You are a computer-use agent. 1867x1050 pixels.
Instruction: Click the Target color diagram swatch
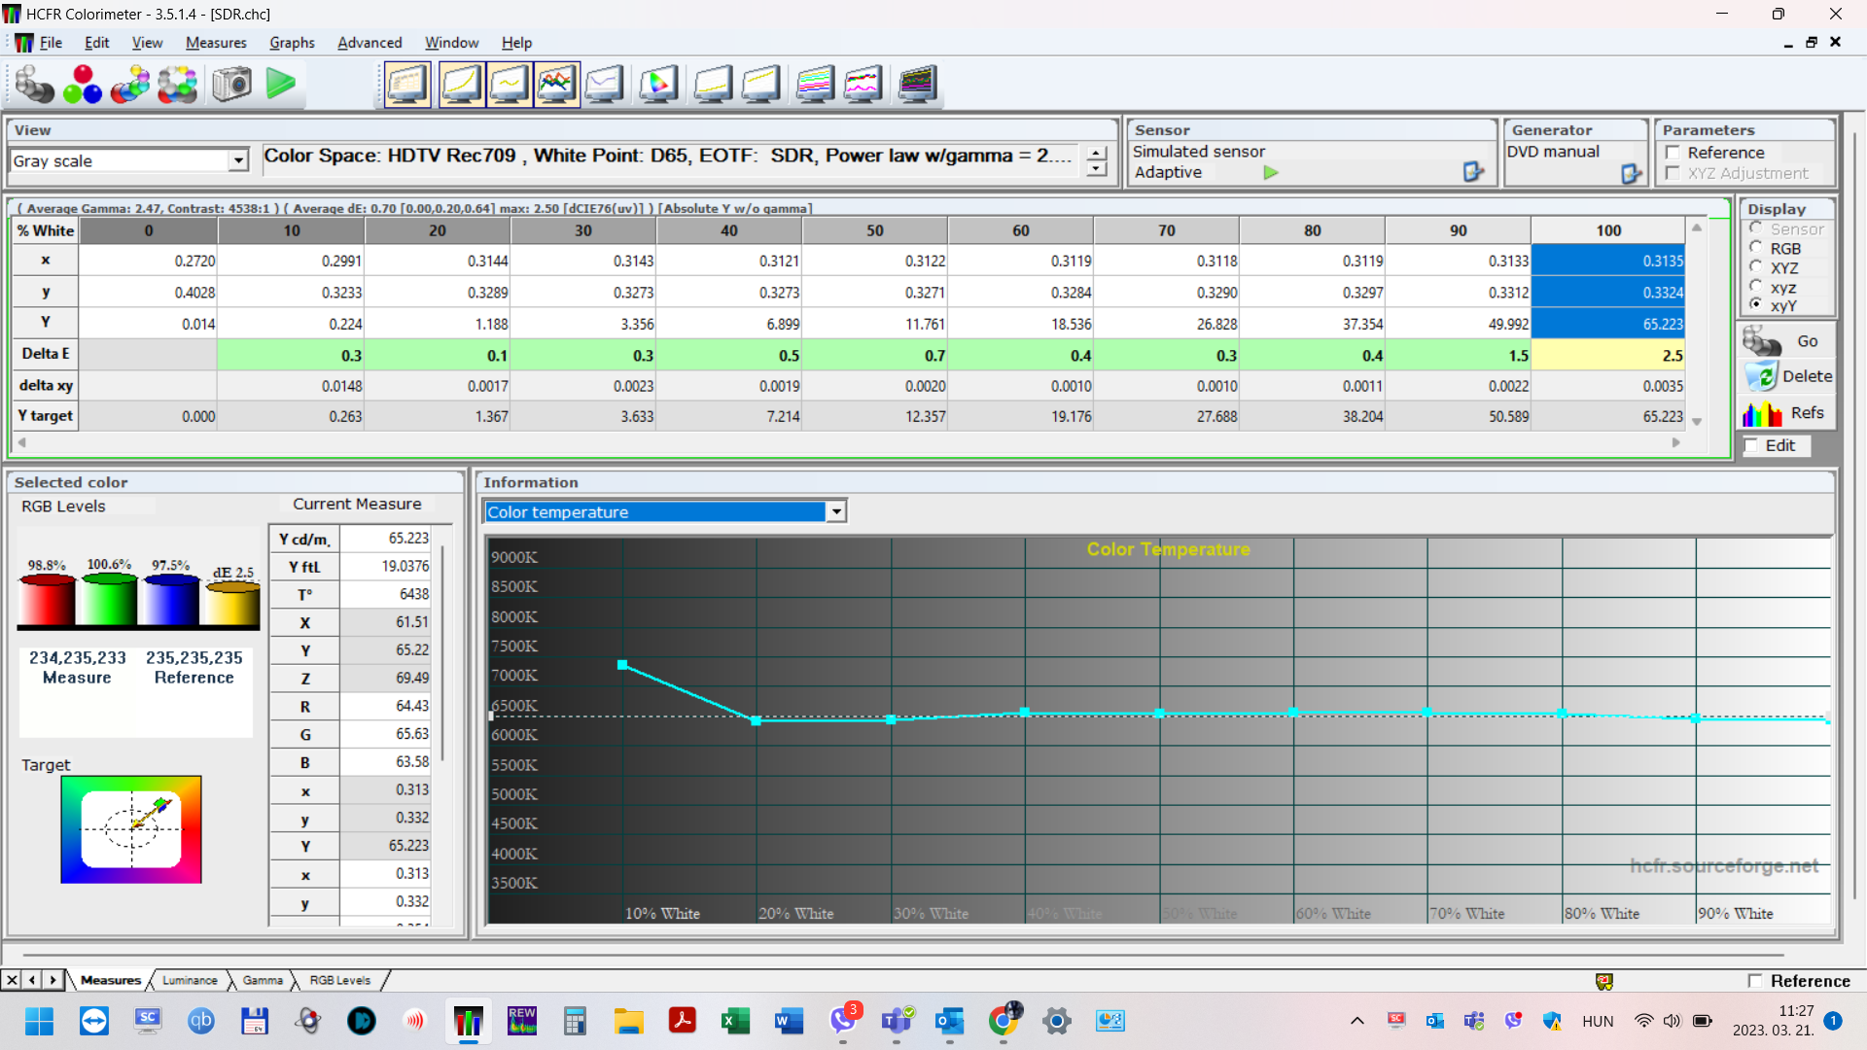(x=131, y=829)
